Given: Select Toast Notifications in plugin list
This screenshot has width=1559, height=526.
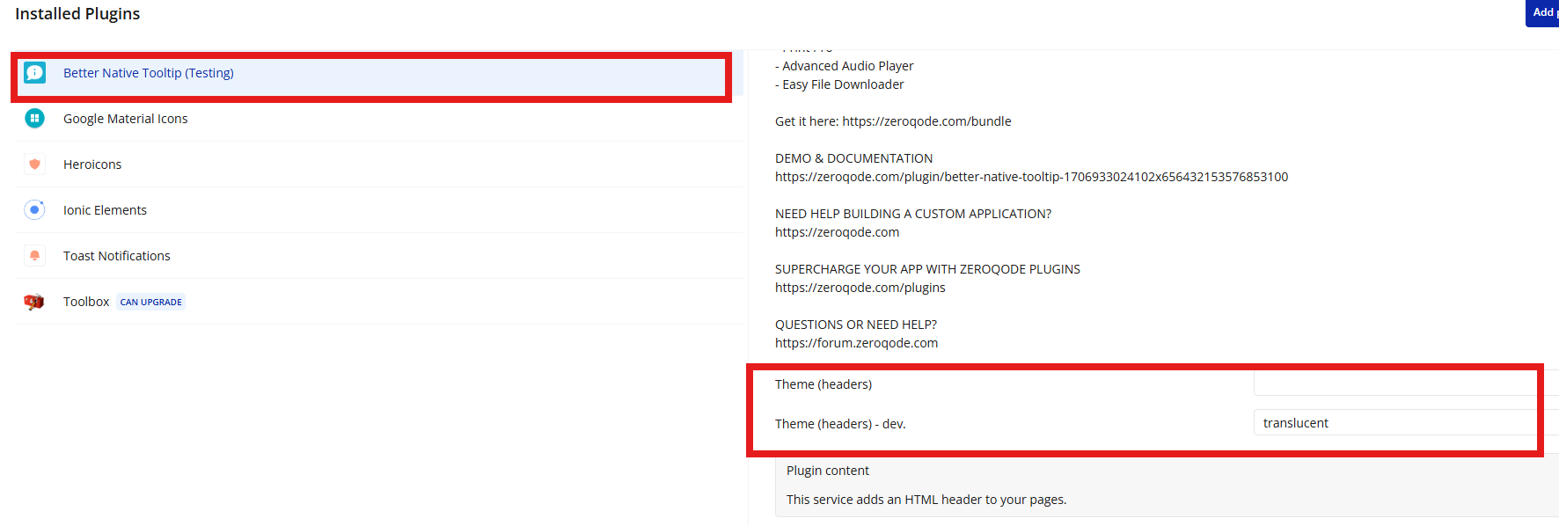Looking at the screenshot, I should (x=378, y=256).
